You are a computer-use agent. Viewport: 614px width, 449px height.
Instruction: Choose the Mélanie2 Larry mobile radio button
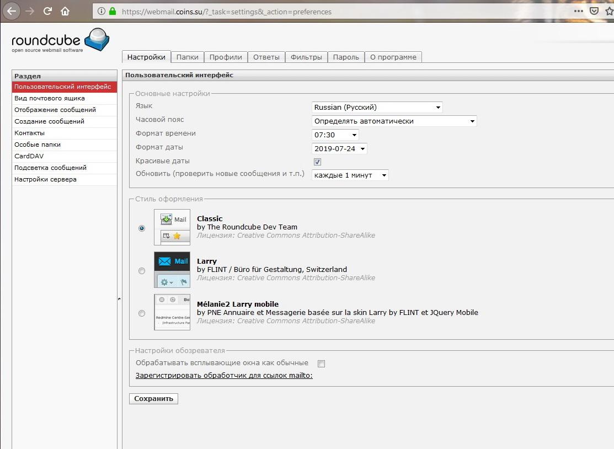142,313
